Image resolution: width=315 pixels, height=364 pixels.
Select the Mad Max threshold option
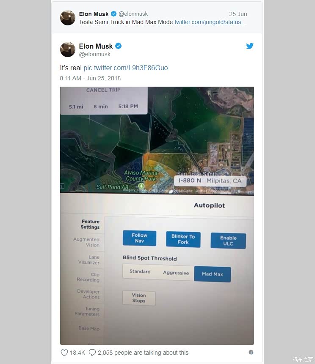click(213, 274)
